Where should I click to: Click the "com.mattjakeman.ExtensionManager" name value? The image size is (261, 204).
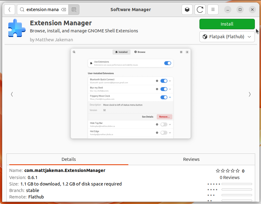[65, 170]
